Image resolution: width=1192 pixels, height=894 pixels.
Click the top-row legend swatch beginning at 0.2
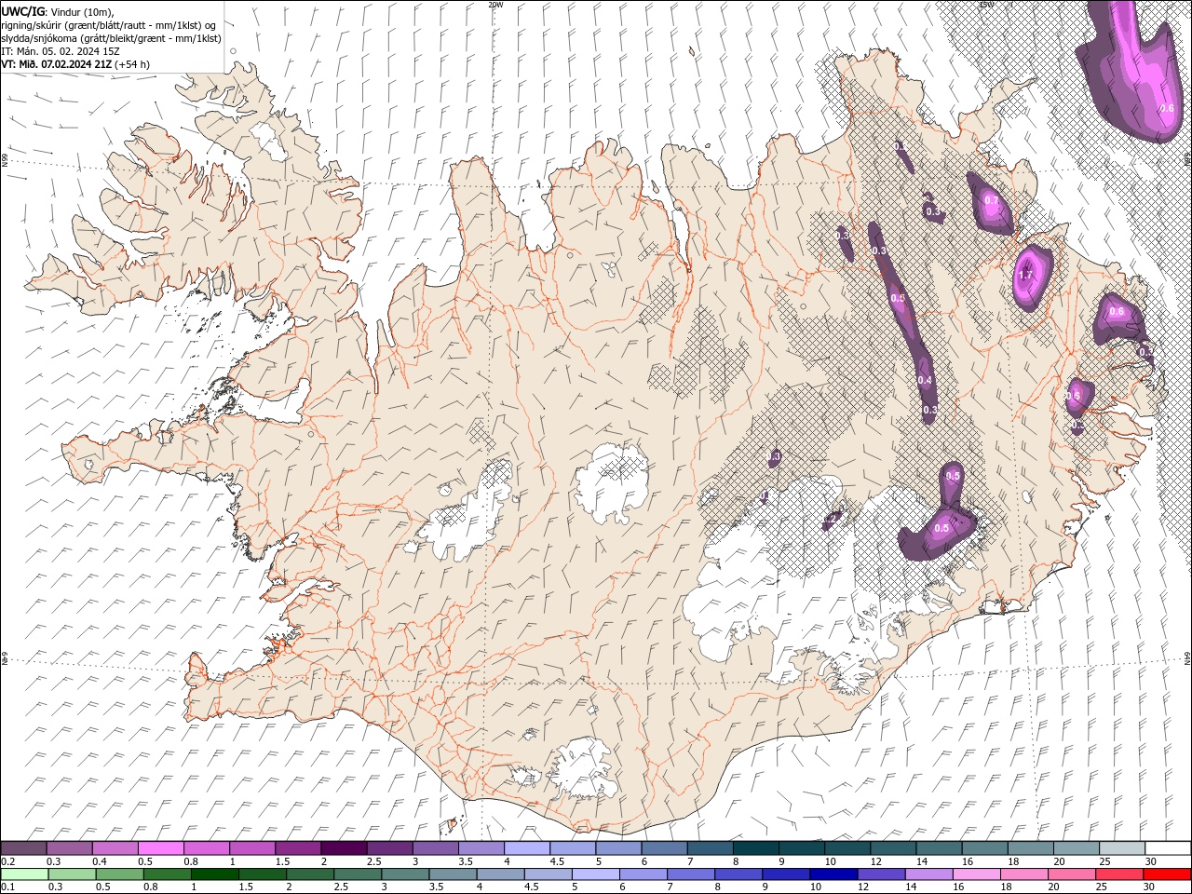pos(23,848)
